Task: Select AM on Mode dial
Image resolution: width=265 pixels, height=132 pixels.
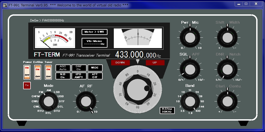Action: coord(49,90)
